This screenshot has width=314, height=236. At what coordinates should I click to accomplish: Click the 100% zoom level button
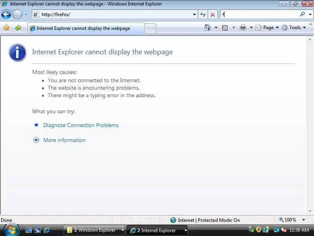point(288,220)
